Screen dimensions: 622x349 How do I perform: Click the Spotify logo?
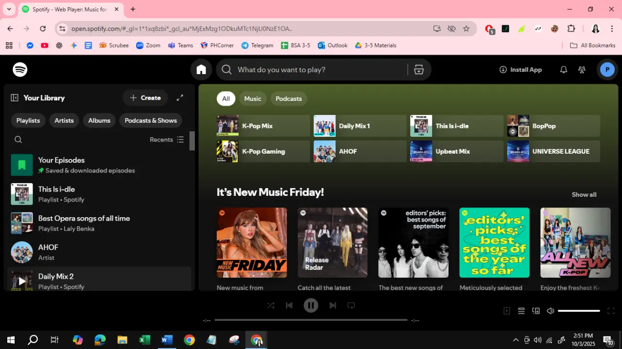tap(20, 70)
